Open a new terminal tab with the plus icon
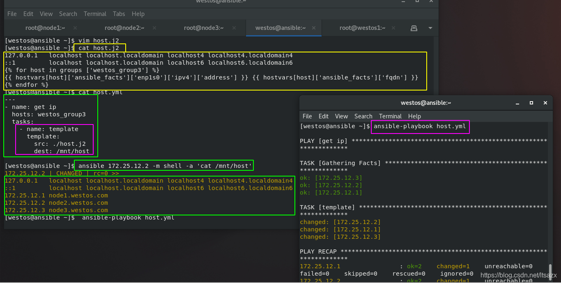 pyautogui.click(x=414, y=28)
